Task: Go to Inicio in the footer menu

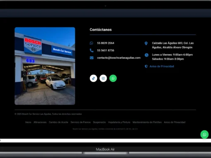Action: [28, 122]
